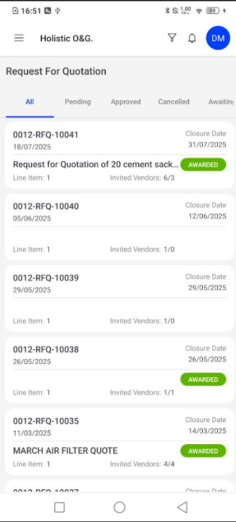Tap Bluetooth icon in status bar

167,11
